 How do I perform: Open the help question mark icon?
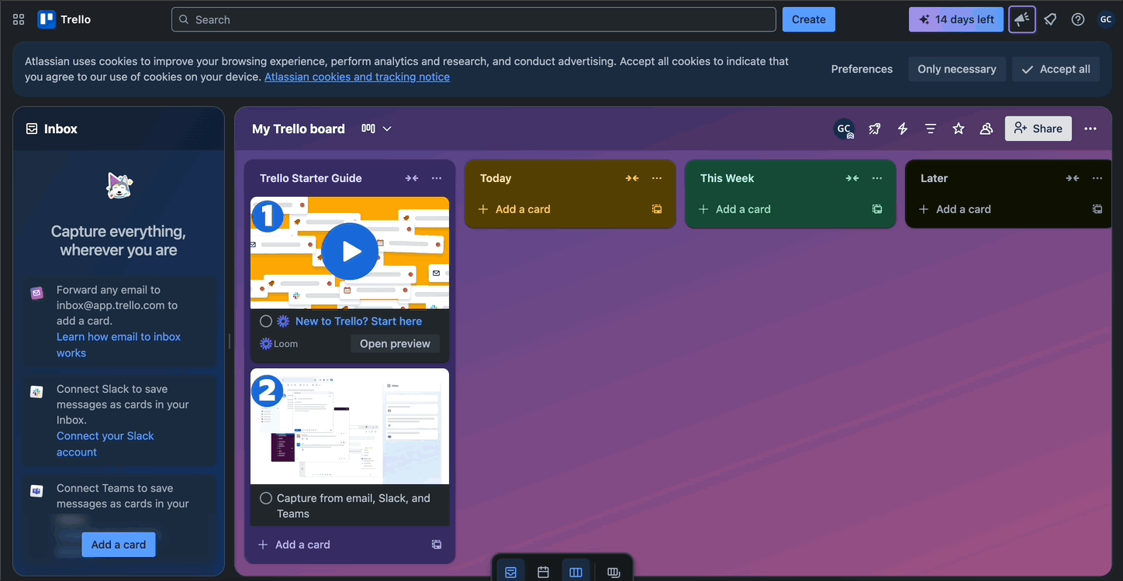coord(1078,19)
